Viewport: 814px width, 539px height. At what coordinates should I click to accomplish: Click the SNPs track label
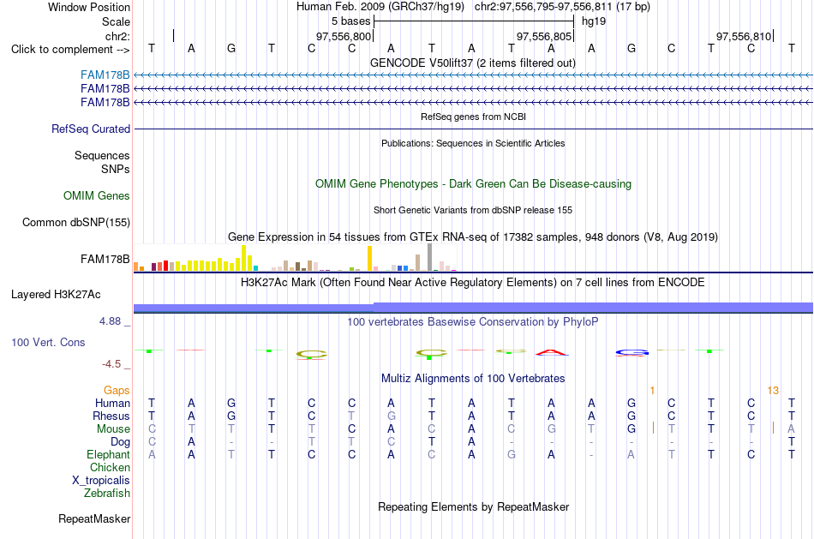tap(116, 170)
